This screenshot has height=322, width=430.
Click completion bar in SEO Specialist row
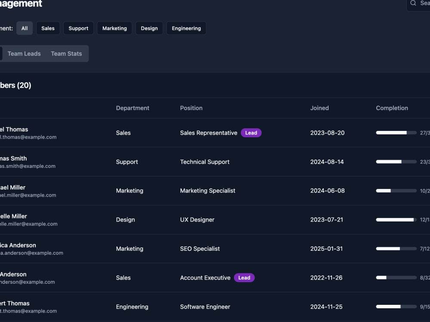(x=396, y=249)
